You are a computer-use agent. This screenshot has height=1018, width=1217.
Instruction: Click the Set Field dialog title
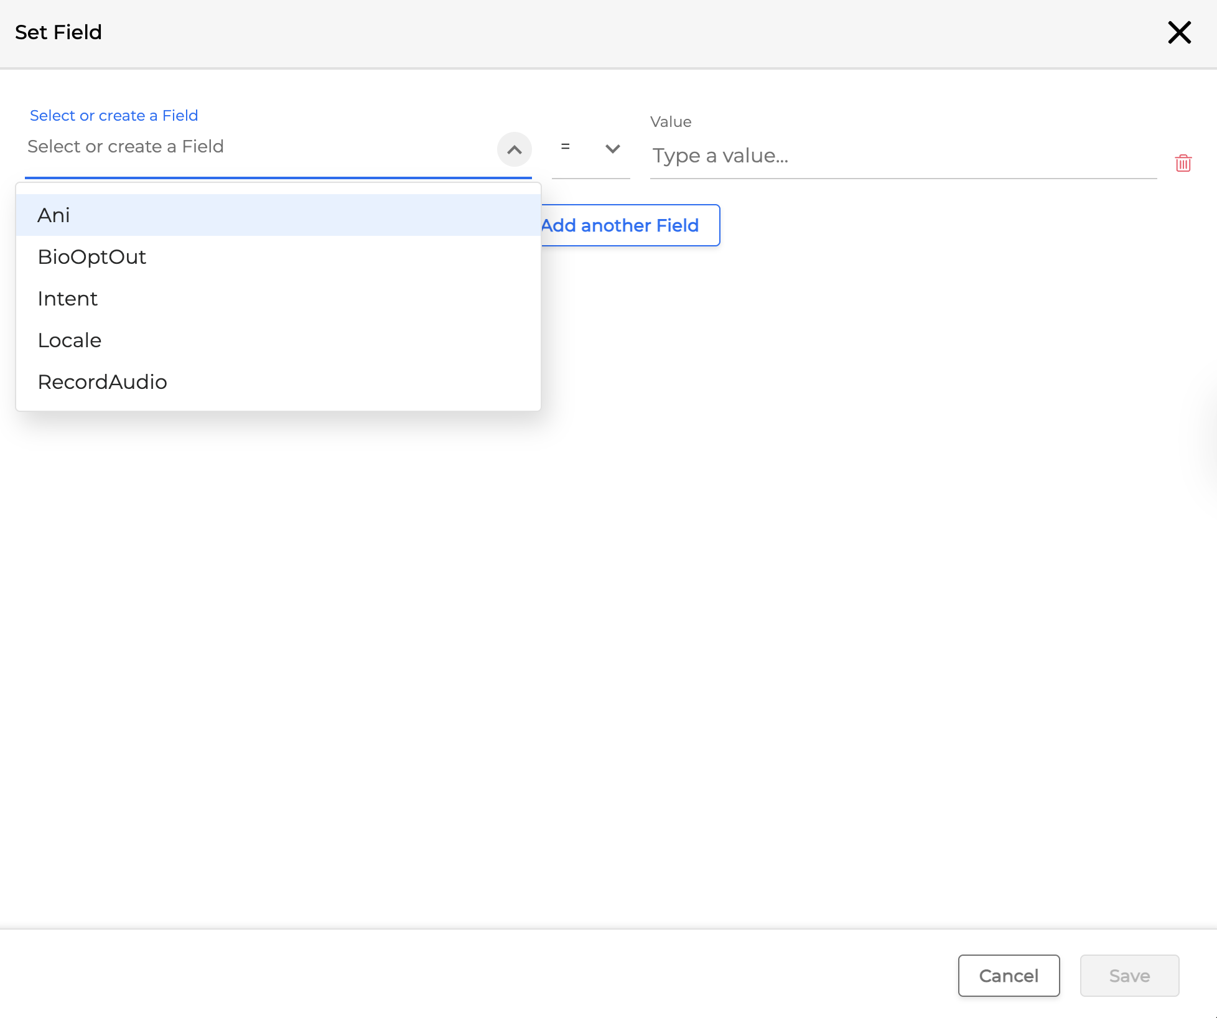pyautogui.click(x=58, y=32)
